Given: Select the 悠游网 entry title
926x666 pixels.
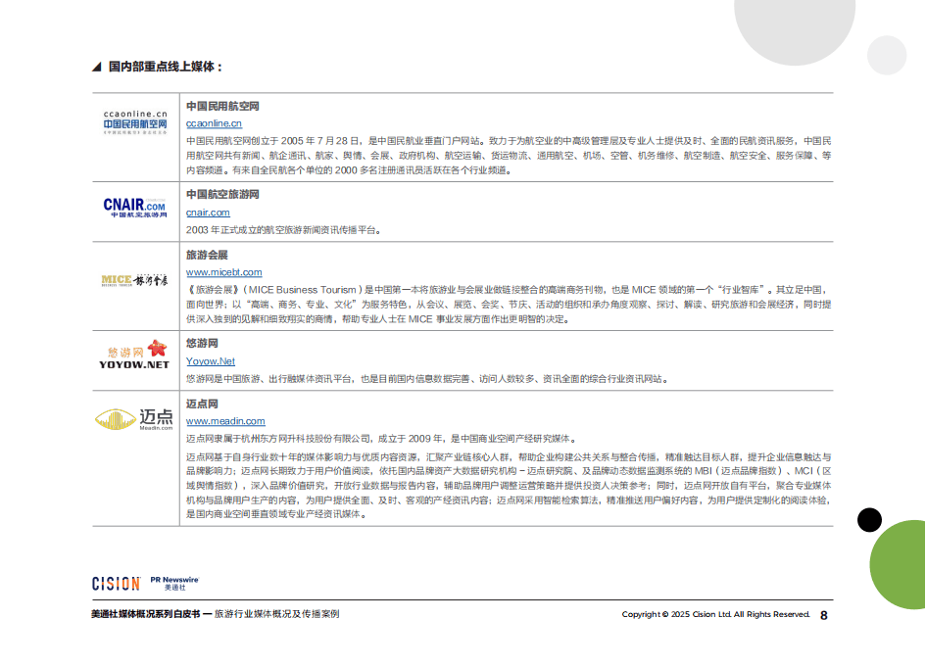Looking at the screenshot, I should (x=202, y=344).
